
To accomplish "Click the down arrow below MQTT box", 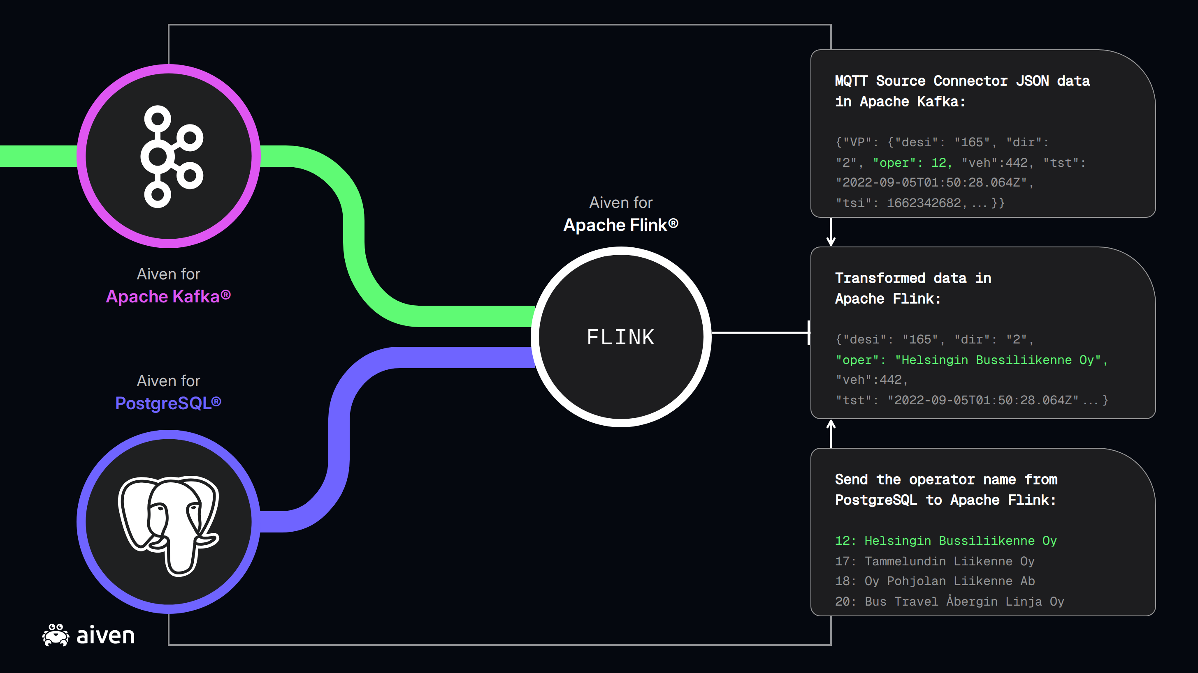I will coord(831,231).
